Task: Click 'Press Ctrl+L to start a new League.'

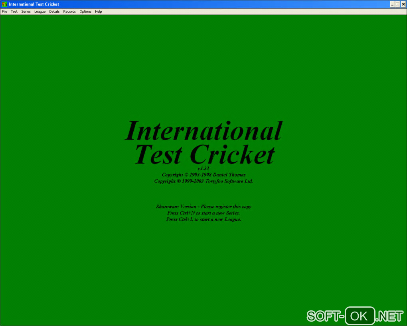Action: point(203,219)
